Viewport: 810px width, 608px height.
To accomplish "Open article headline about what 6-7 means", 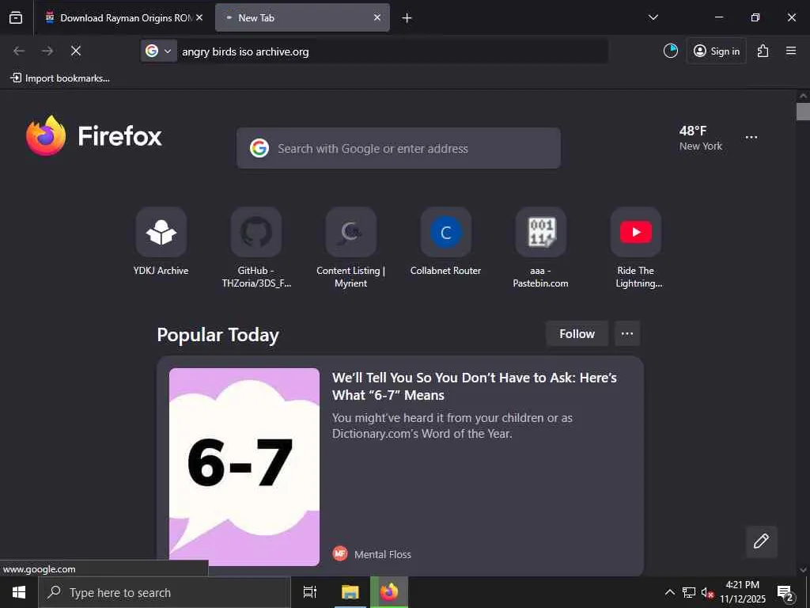I will (x=475, y=386).
